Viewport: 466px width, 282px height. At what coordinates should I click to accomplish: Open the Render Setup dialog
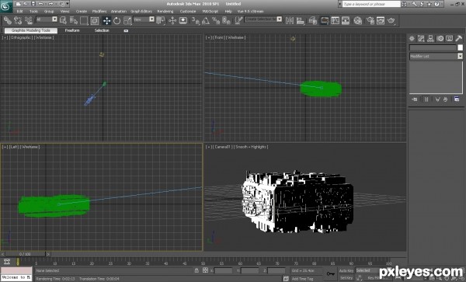point(370,20)
